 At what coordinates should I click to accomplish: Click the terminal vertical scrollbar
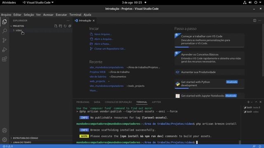pyautogui.click(x=240, y=142)
